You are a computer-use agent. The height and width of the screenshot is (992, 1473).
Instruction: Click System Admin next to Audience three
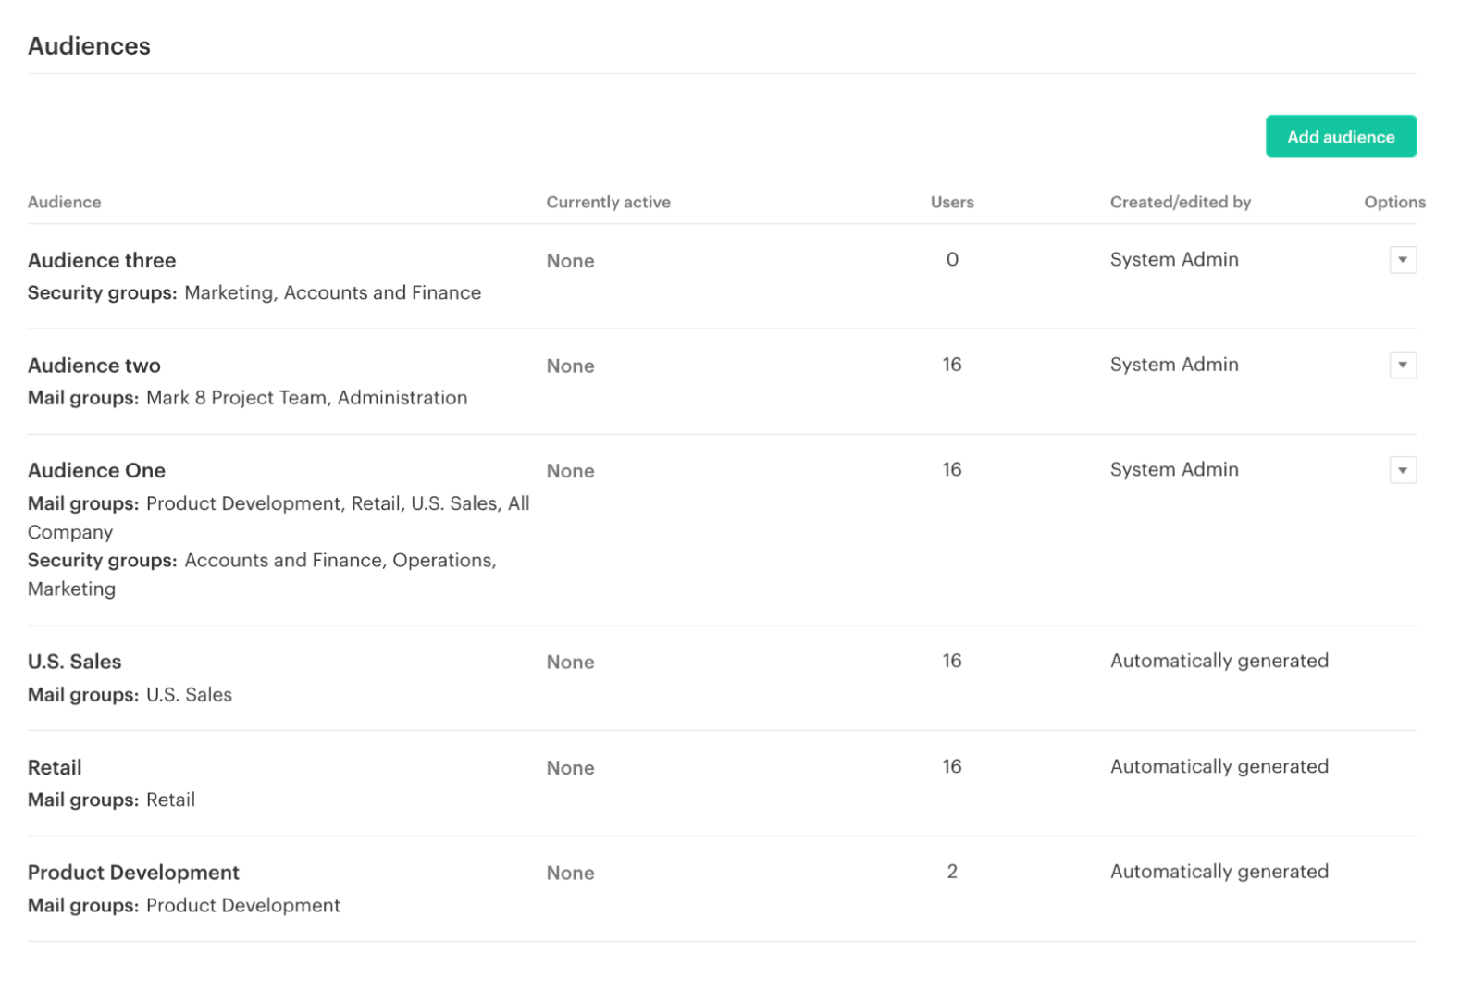pyautogui.click(x=1173, y=260)
